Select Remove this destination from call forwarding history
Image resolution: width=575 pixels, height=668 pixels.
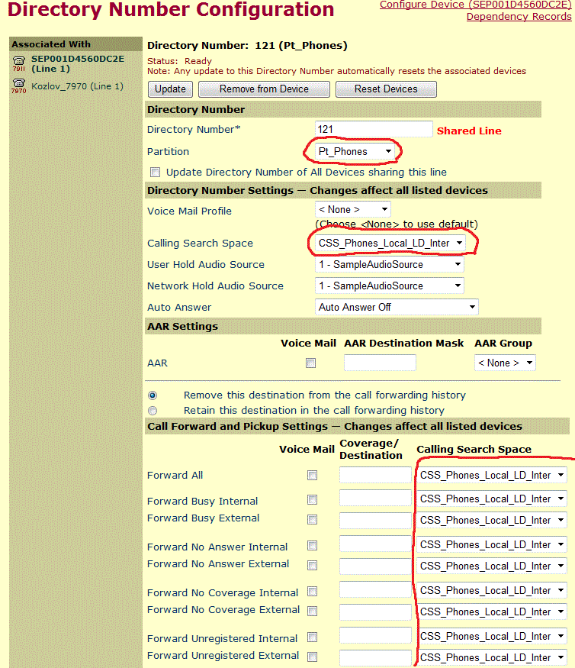tap(153, 395)
